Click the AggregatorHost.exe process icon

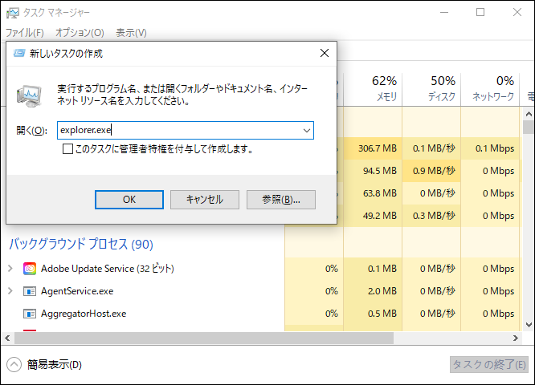pyautogui.click(x=30, y=314)
